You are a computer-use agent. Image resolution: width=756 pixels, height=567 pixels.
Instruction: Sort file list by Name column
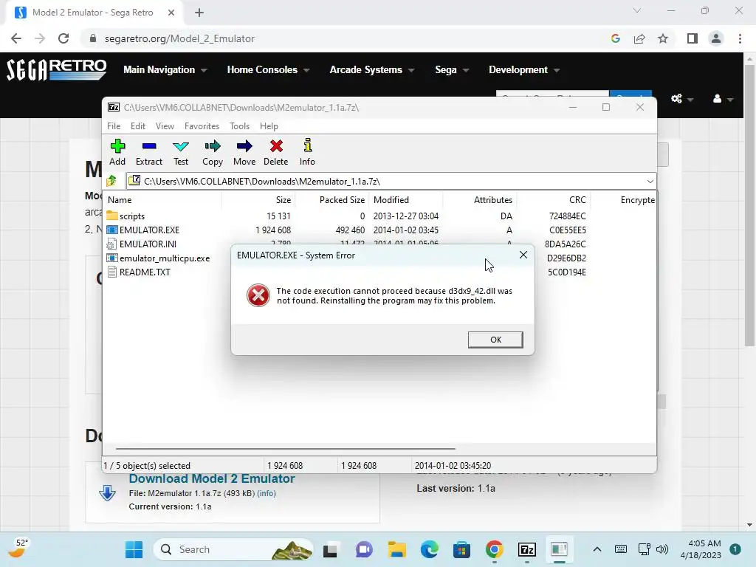[162, 199]
